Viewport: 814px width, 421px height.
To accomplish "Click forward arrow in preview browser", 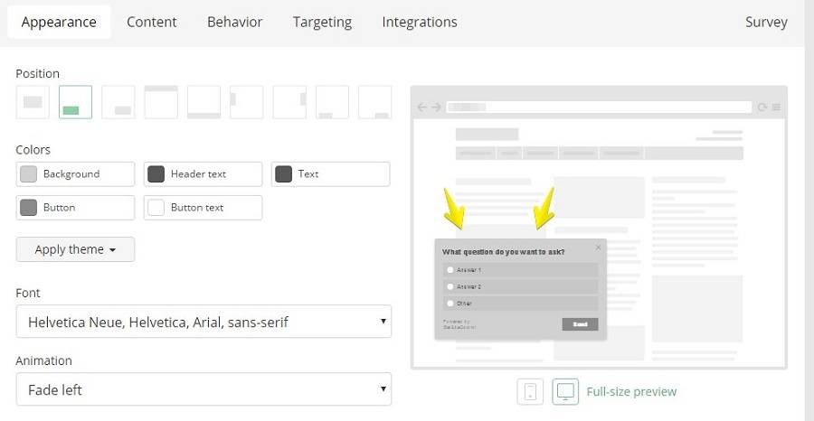I will [x=436, y=108].
